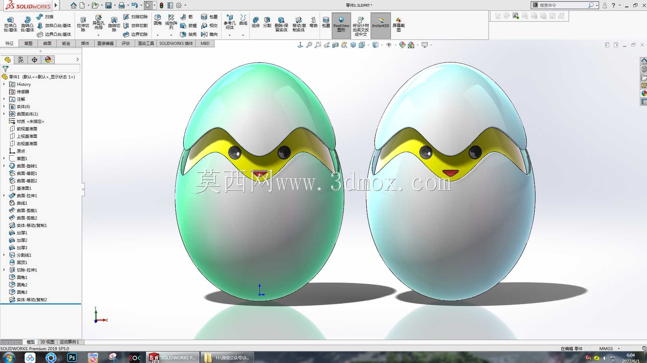Open the 曲面 (Surface) ribbon tab

[47, 43]
